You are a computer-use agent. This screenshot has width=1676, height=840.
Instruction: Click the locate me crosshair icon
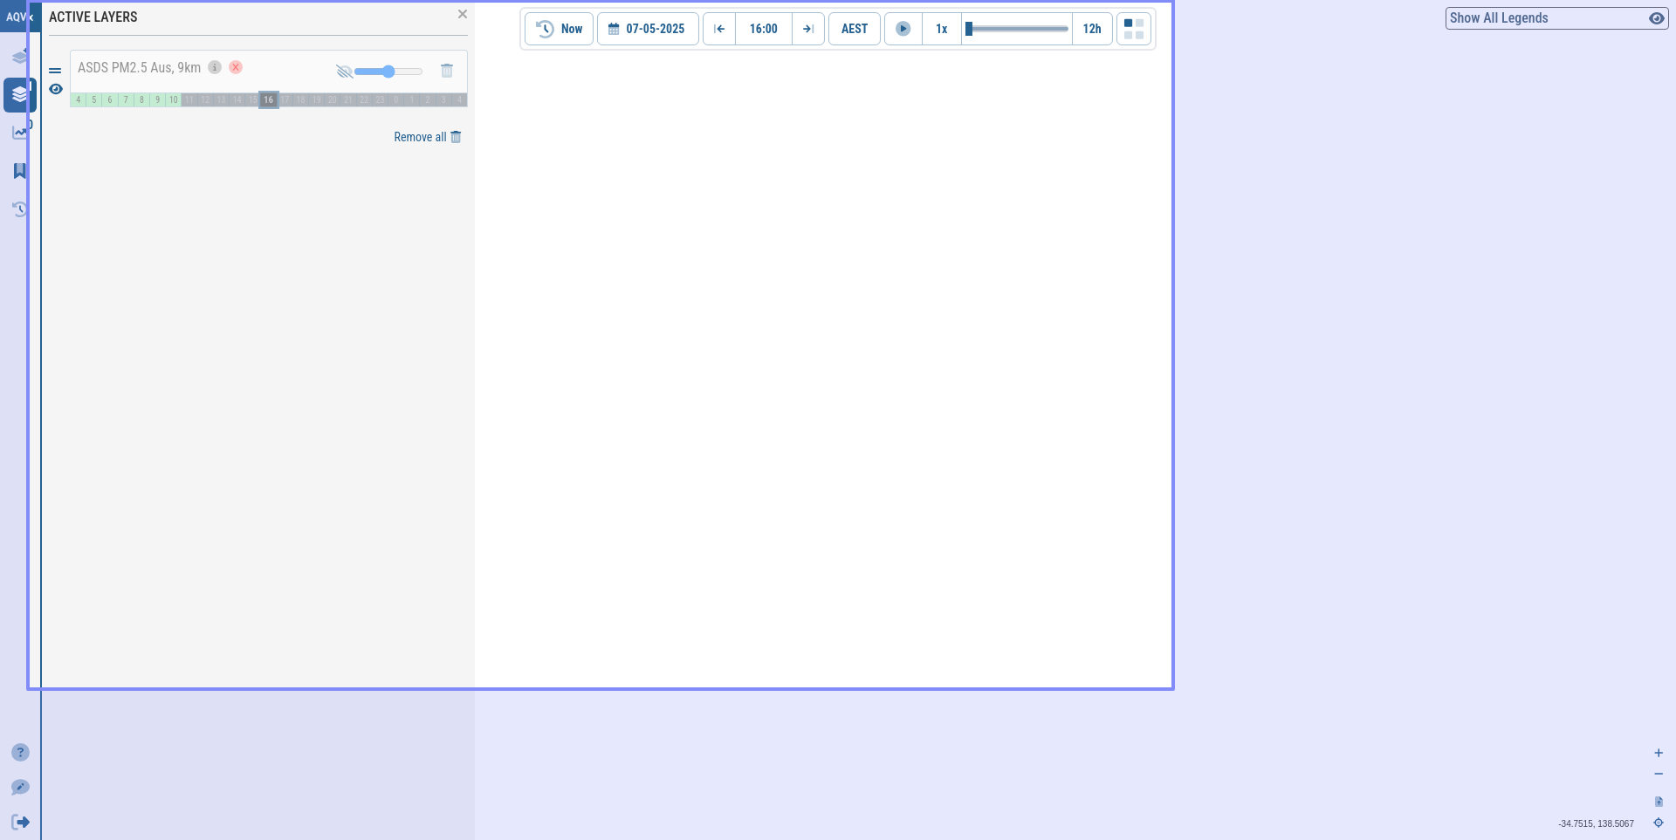[x=1659, y=823]
